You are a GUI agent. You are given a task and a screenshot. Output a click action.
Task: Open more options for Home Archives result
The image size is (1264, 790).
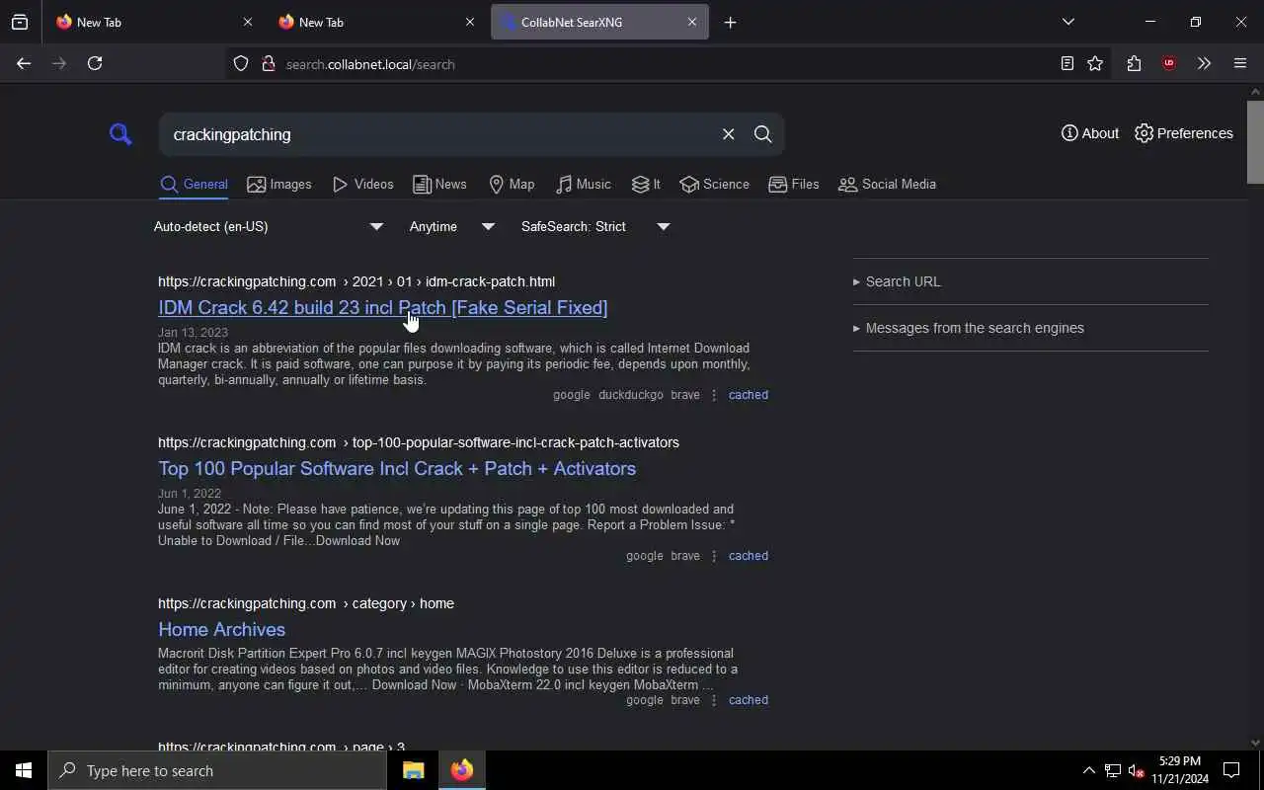point(714,700)
